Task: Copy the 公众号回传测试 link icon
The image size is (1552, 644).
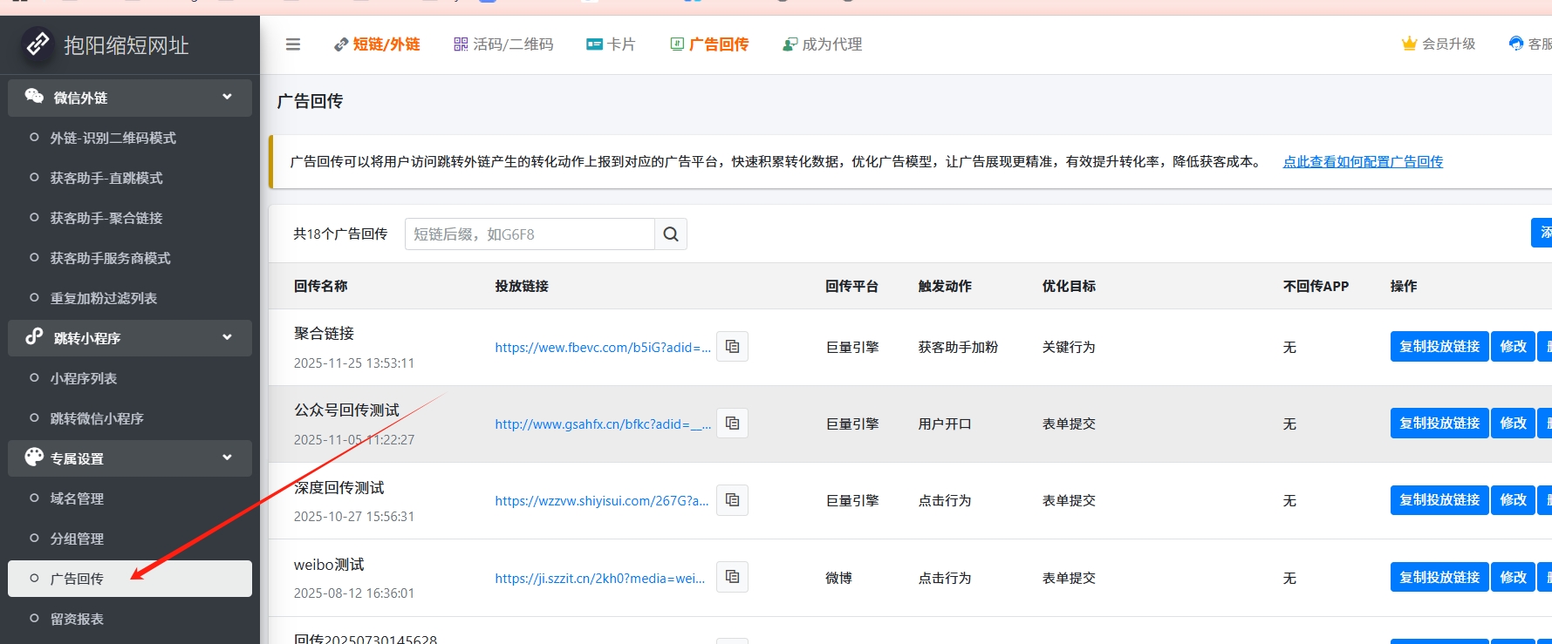Action: click(x=732, y=424)
